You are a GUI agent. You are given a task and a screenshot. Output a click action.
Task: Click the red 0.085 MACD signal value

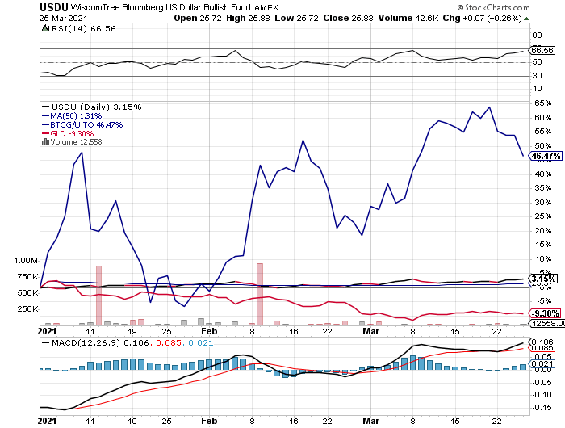tap(169, 342)
